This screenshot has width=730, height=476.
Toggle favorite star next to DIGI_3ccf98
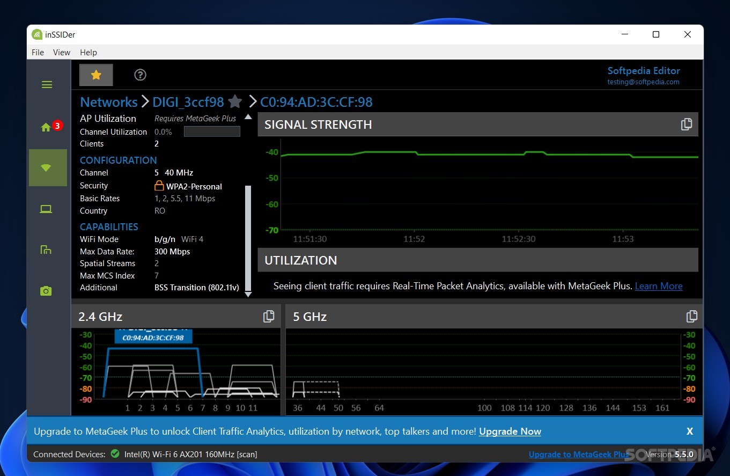[x=234, y=101]
